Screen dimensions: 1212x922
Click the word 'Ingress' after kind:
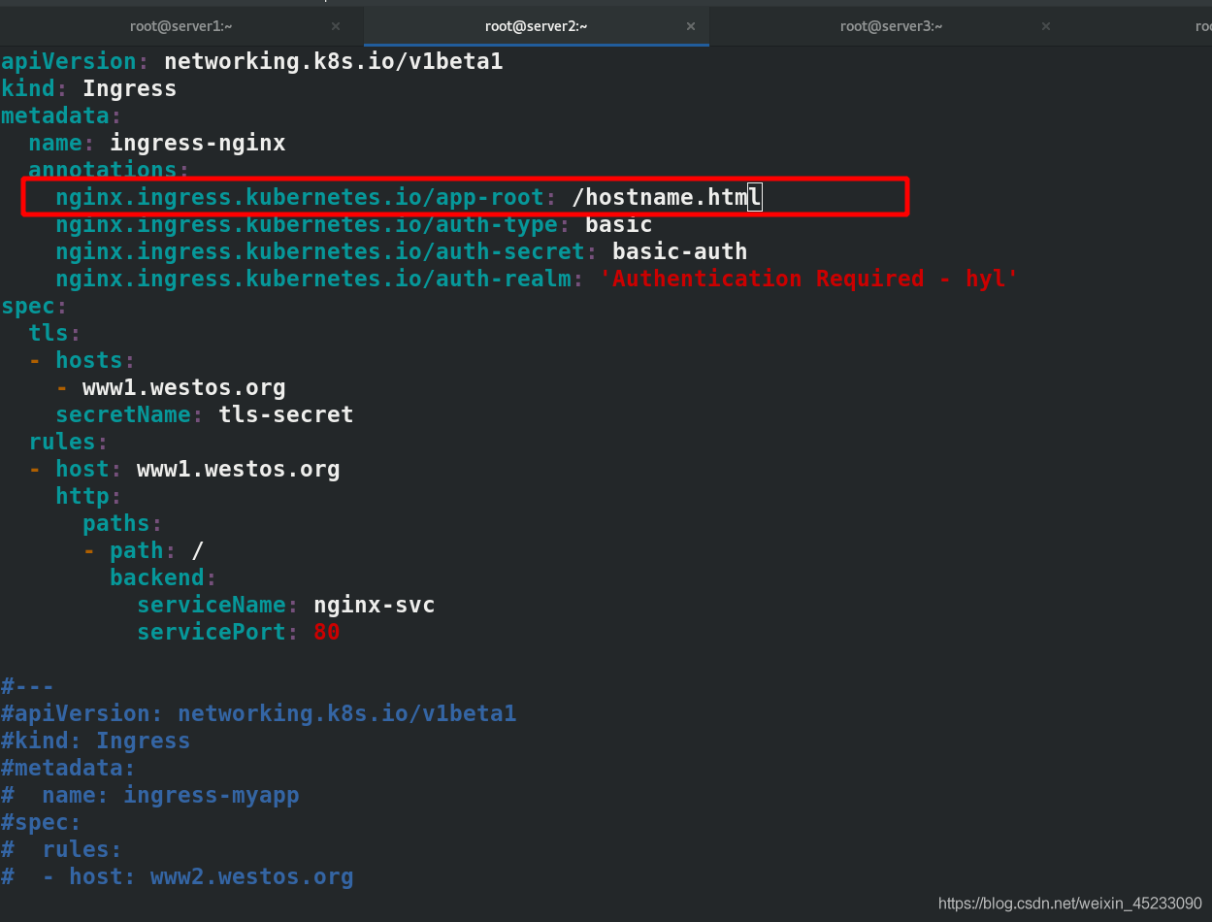[130, 88]
